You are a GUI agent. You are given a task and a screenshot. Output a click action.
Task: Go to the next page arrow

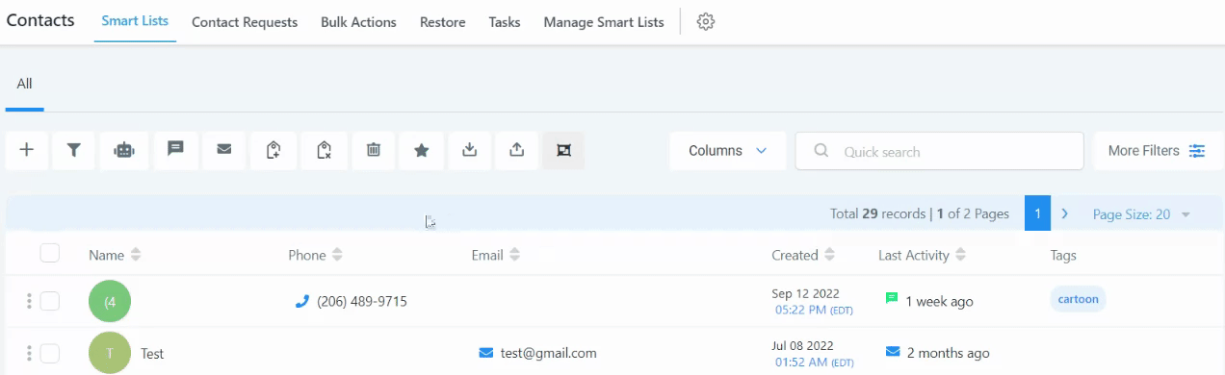tap(1064, 214)
